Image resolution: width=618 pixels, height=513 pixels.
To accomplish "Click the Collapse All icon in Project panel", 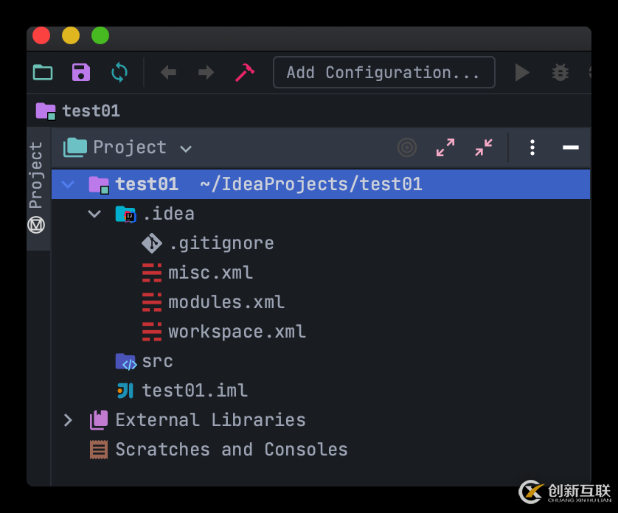I will point(483,147).
